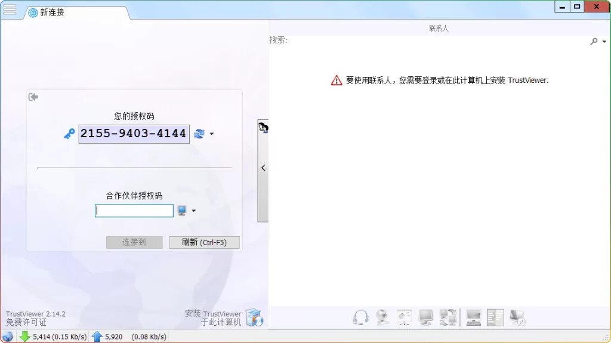Click the presentation board icon

point(404,317)
